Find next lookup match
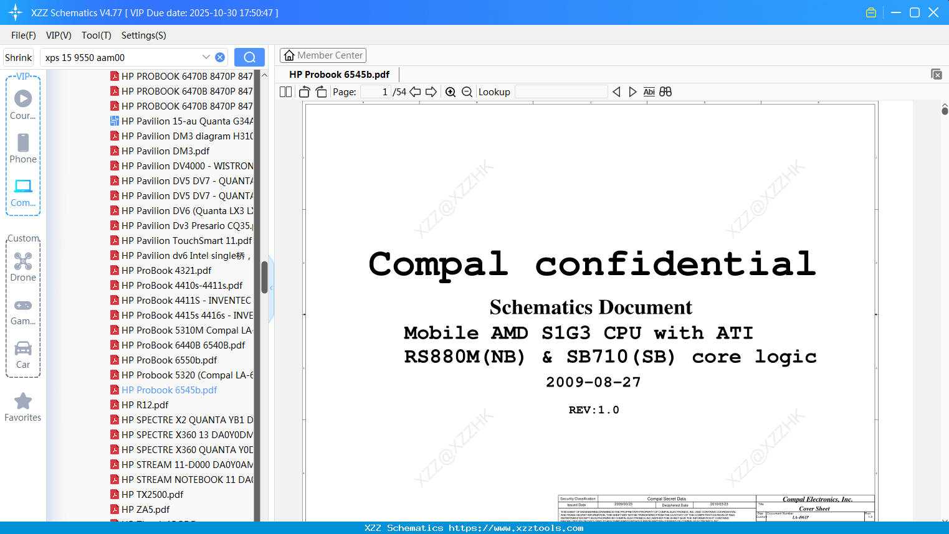Viewport: 949px width, 534px height. [x=632, y=91]
